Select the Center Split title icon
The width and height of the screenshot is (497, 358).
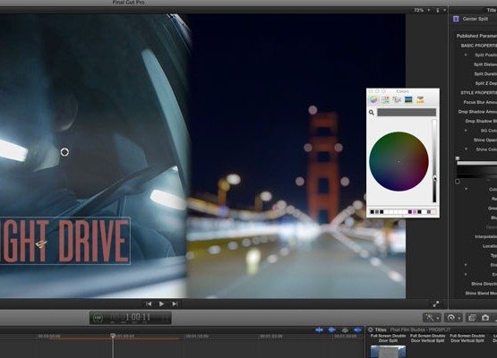tap(456, 19)
